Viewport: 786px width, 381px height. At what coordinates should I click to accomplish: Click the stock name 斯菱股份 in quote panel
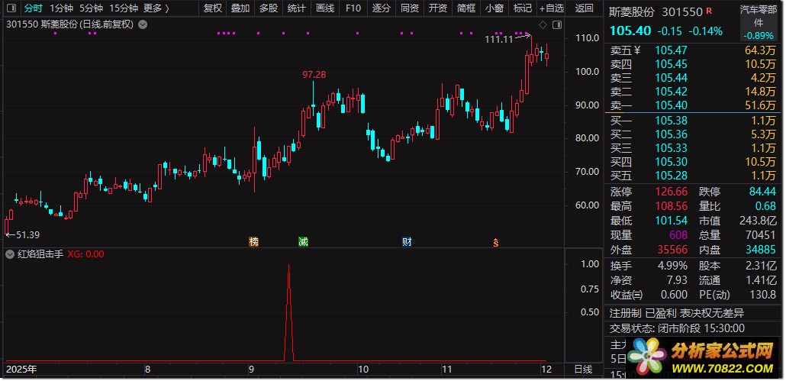pos(632,11)
